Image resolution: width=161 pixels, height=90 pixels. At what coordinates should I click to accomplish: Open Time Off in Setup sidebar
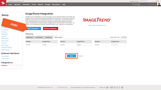[x=4, y=43]
